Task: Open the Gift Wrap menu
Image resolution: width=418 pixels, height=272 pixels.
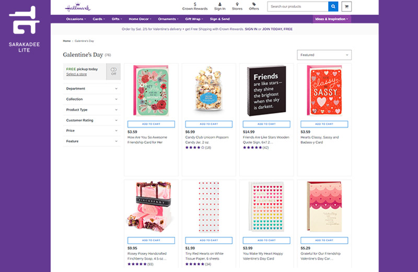Action: (194, 19)
